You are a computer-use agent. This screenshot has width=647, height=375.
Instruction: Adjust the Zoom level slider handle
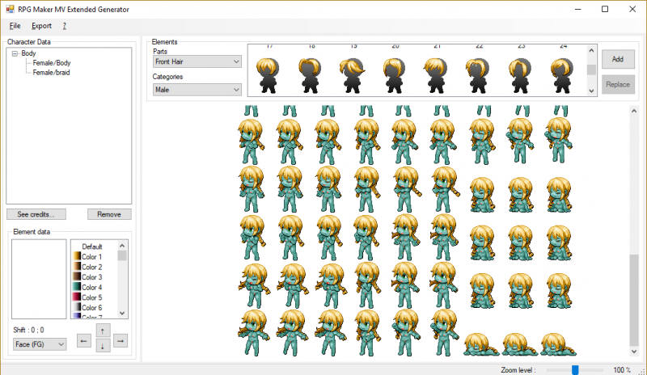575,370
